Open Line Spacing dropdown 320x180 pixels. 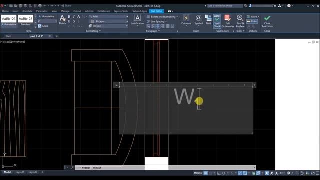(x=156, y=21)
